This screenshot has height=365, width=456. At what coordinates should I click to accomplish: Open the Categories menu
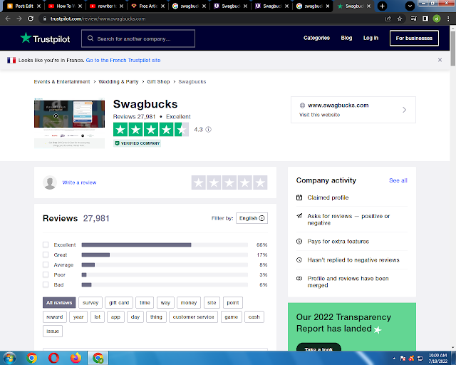click(x=316, y=38)
